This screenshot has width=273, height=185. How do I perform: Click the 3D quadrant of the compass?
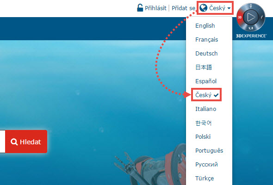[x=240, y=17]
